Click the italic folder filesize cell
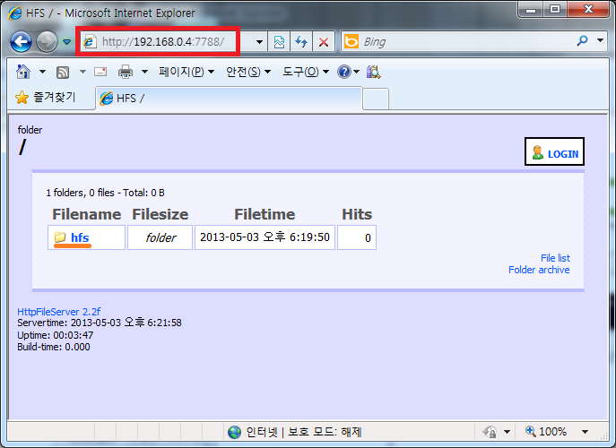Image resolution: width=616 pixels, height=448 pixels. click(161, 237)
